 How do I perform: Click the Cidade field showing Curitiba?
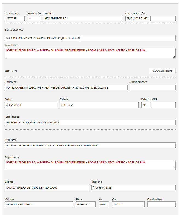pyautogui.click(x=99, y=105)
